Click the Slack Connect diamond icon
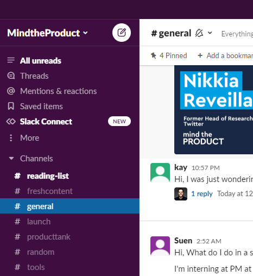This screenshot has width=253, height=276. coord(11,121)
